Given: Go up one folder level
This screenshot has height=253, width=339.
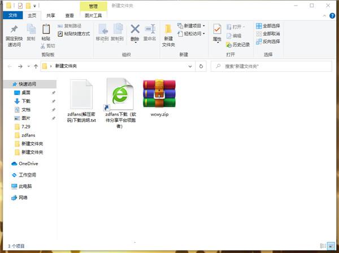Looking at the screenshot, I should (36, 66).
